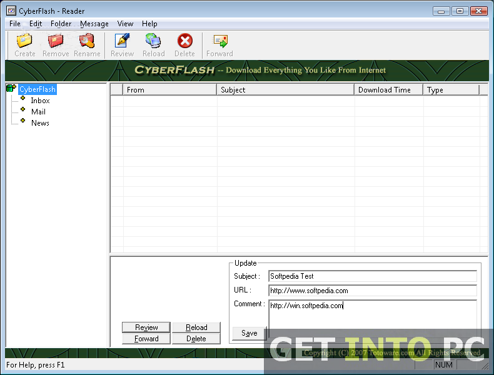Click the Delete button in bottom panel
494x375 pixels.
[x=196, y=339]
